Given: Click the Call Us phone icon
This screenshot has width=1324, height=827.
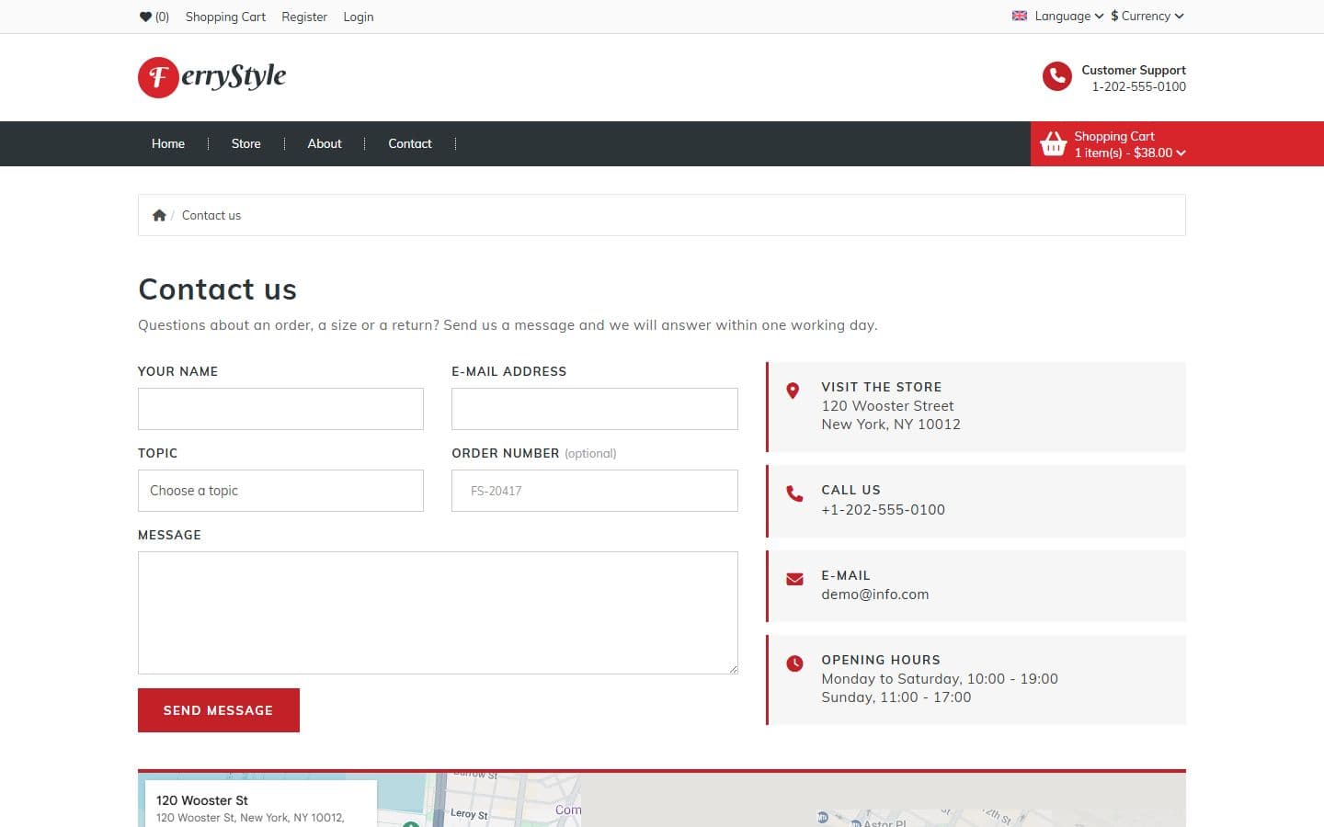Looking at the screenshot, I should 794,493.
